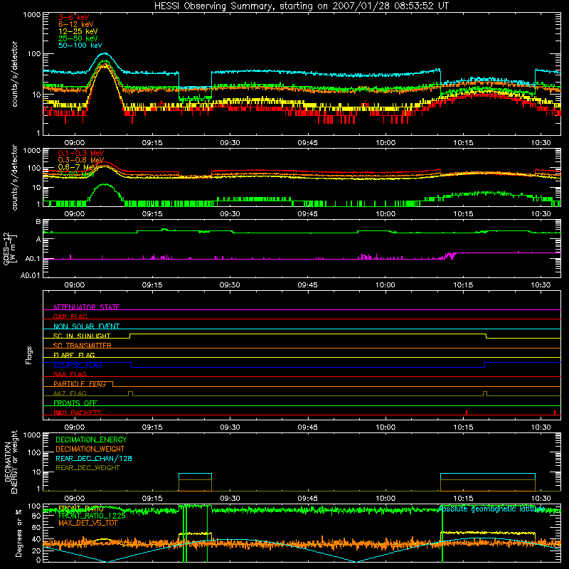Select the red 3-6 keV legend label
The image size is (569, 569).
(74, 17)
